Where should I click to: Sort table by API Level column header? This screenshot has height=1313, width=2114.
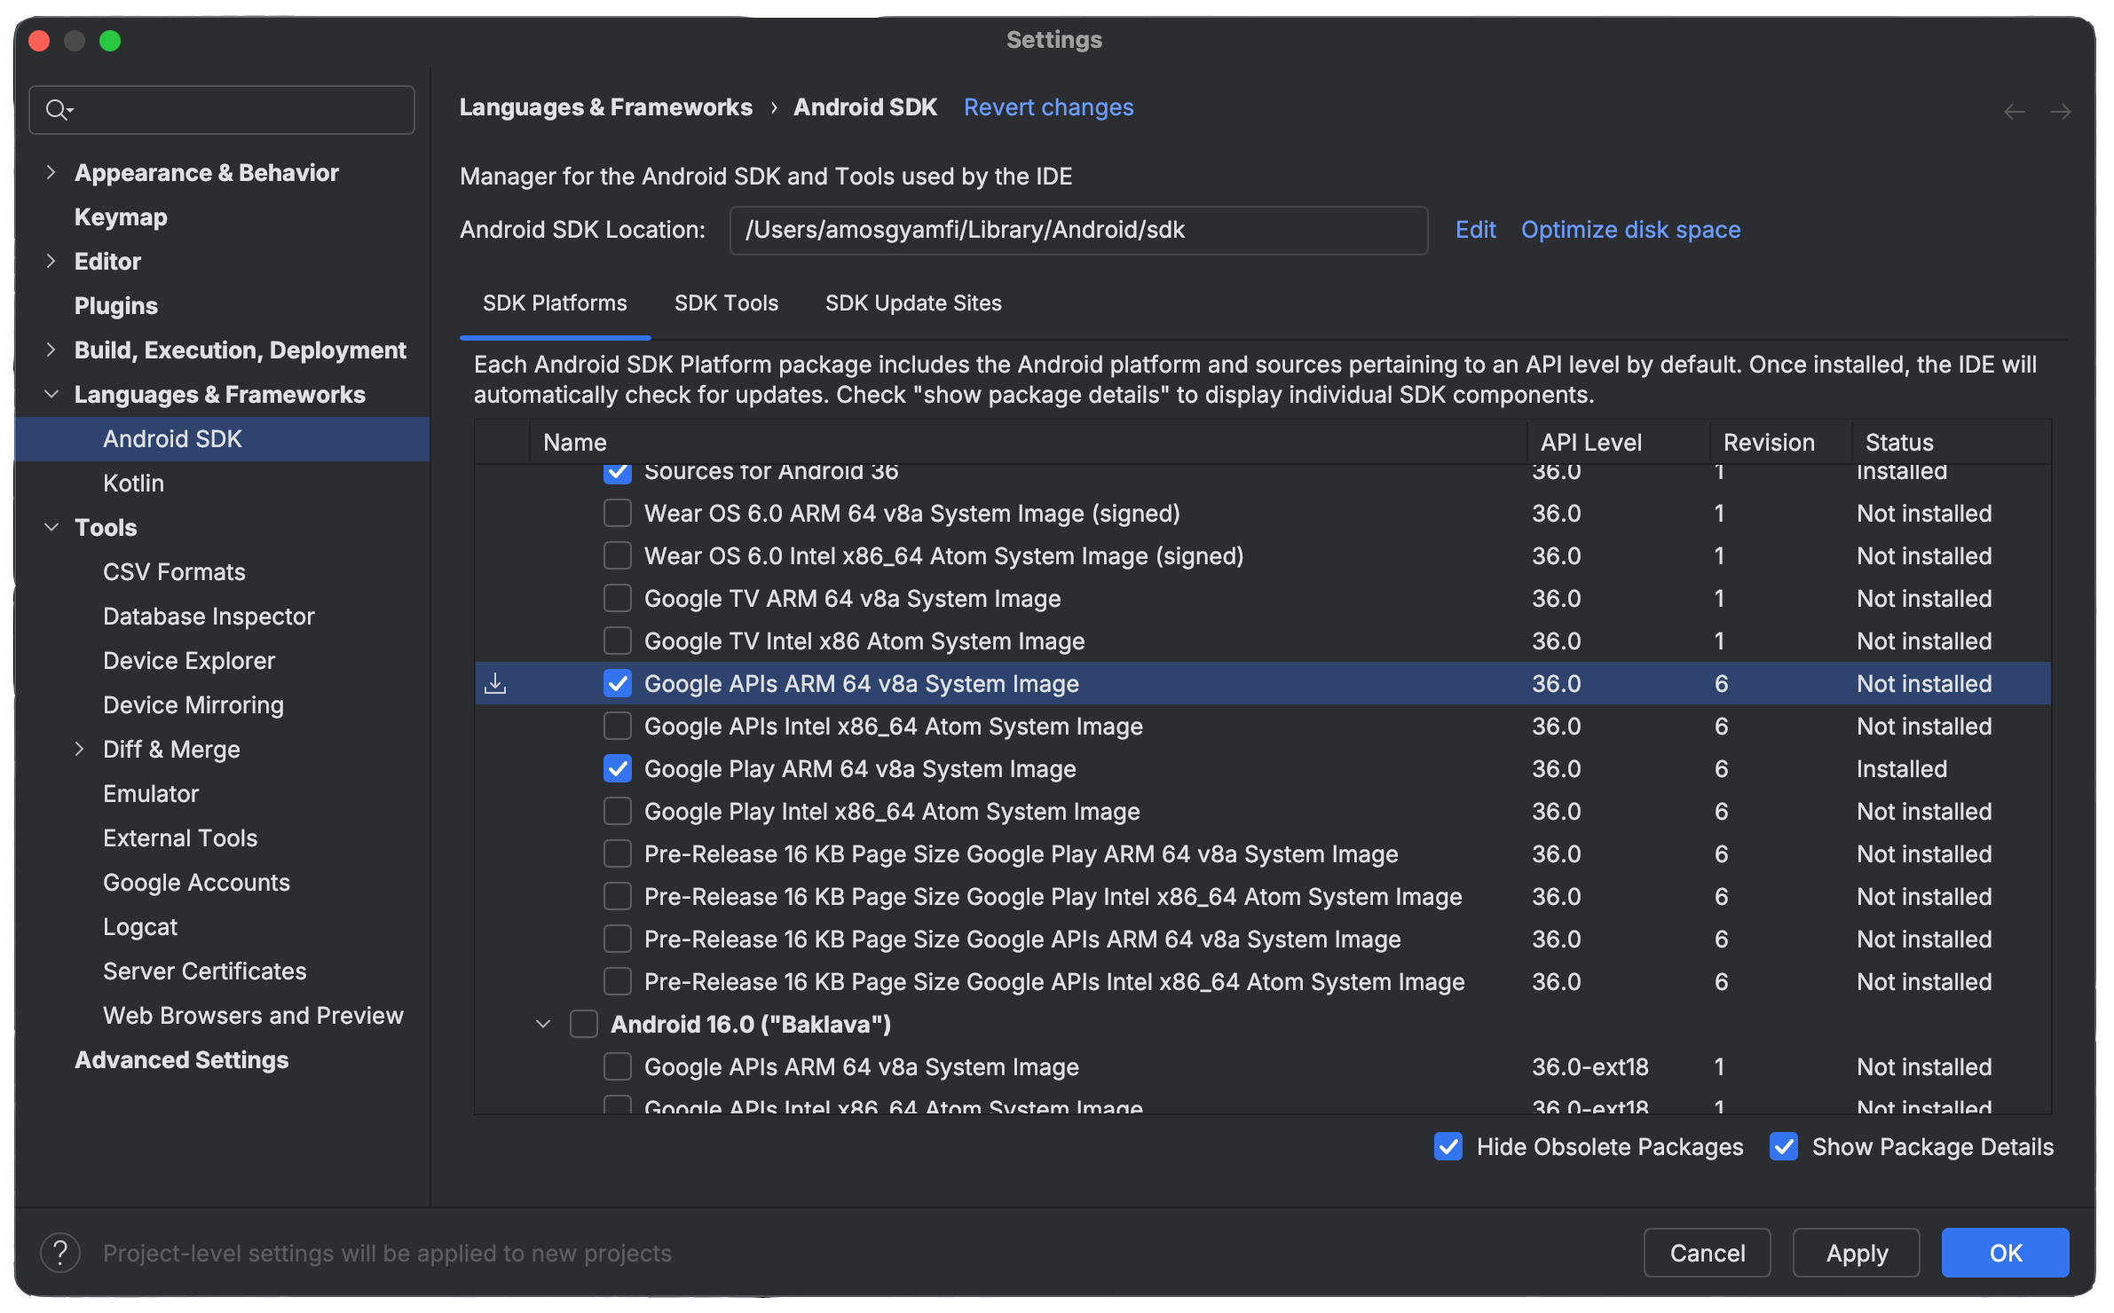(1618, 442)
